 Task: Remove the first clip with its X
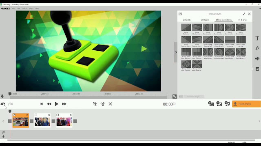[x=27, y=115]
